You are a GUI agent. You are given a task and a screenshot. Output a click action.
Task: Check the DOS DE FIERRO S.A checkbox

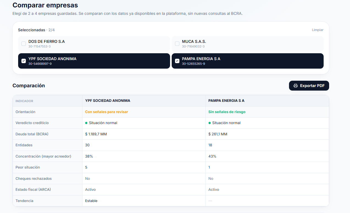click(24, 44)
